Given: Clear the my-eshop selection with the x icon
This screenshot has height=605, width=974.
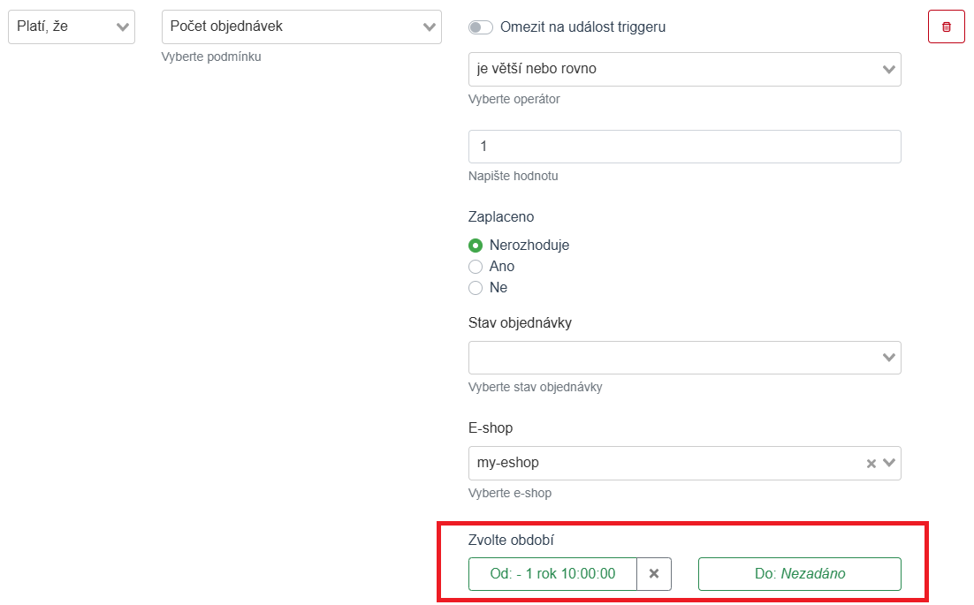Looking at the screenshot, I should point(871,464).
